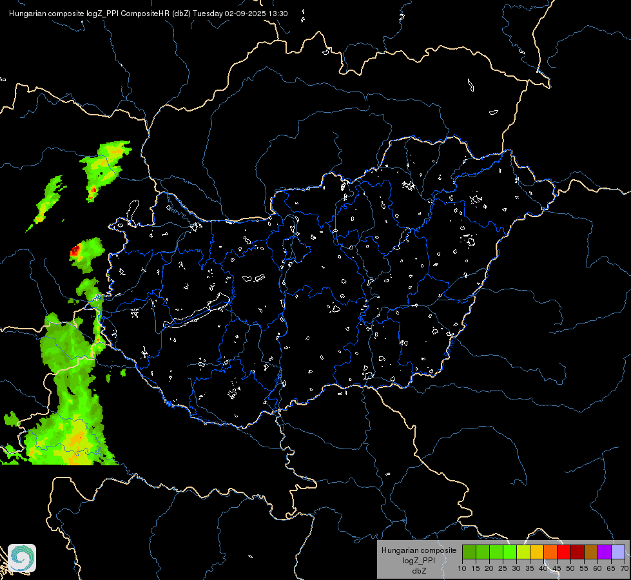Screen dimensions: 631x580
Task: Click the 60–65 dBZ purple legend swatch
Action: point(605,552)
